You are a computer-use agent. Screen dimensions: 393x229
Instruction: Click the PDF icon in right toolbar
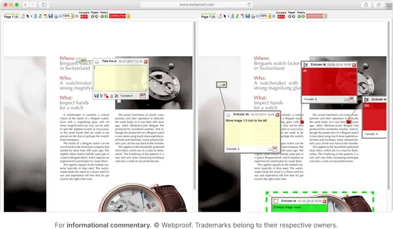pyautogui.click(x=242, y=16)
